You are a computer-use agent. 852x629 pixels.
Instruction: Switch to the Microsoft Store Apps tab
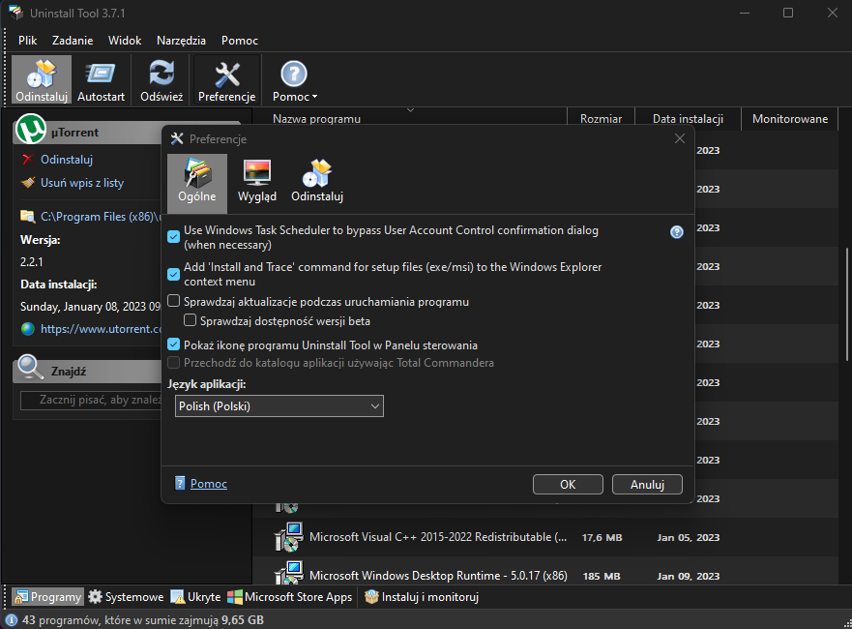tap(289, 597)
